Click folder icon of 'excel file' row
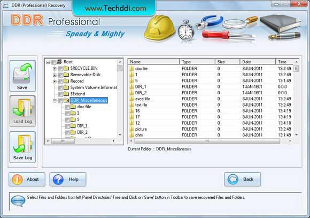This screenshot has height=218, width=310. pos(131,99)
